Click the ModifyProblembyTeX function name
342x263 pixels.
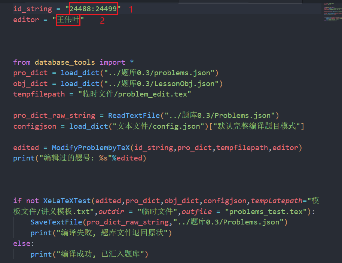[91, 148]
